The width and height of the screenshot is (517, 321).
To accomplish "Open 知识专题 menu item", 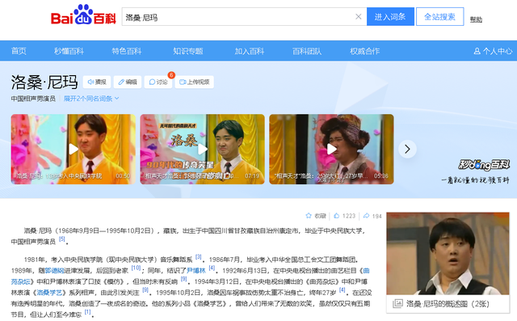I will pyautogui.click(x=188, y=51).
